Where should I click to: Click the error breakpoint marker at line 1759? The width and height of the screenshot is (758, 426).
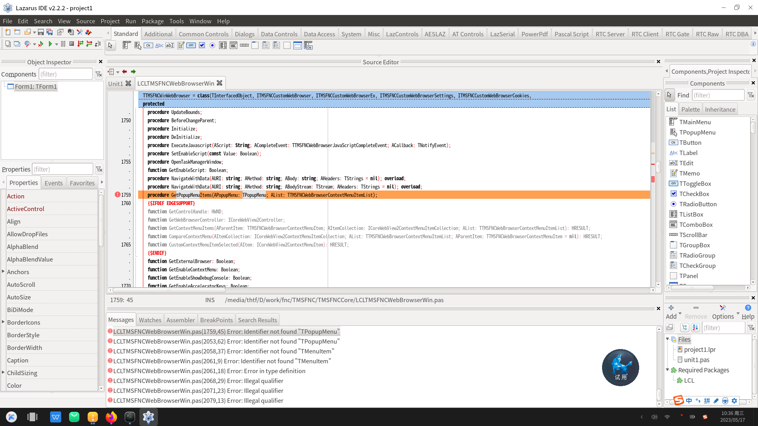118,195
